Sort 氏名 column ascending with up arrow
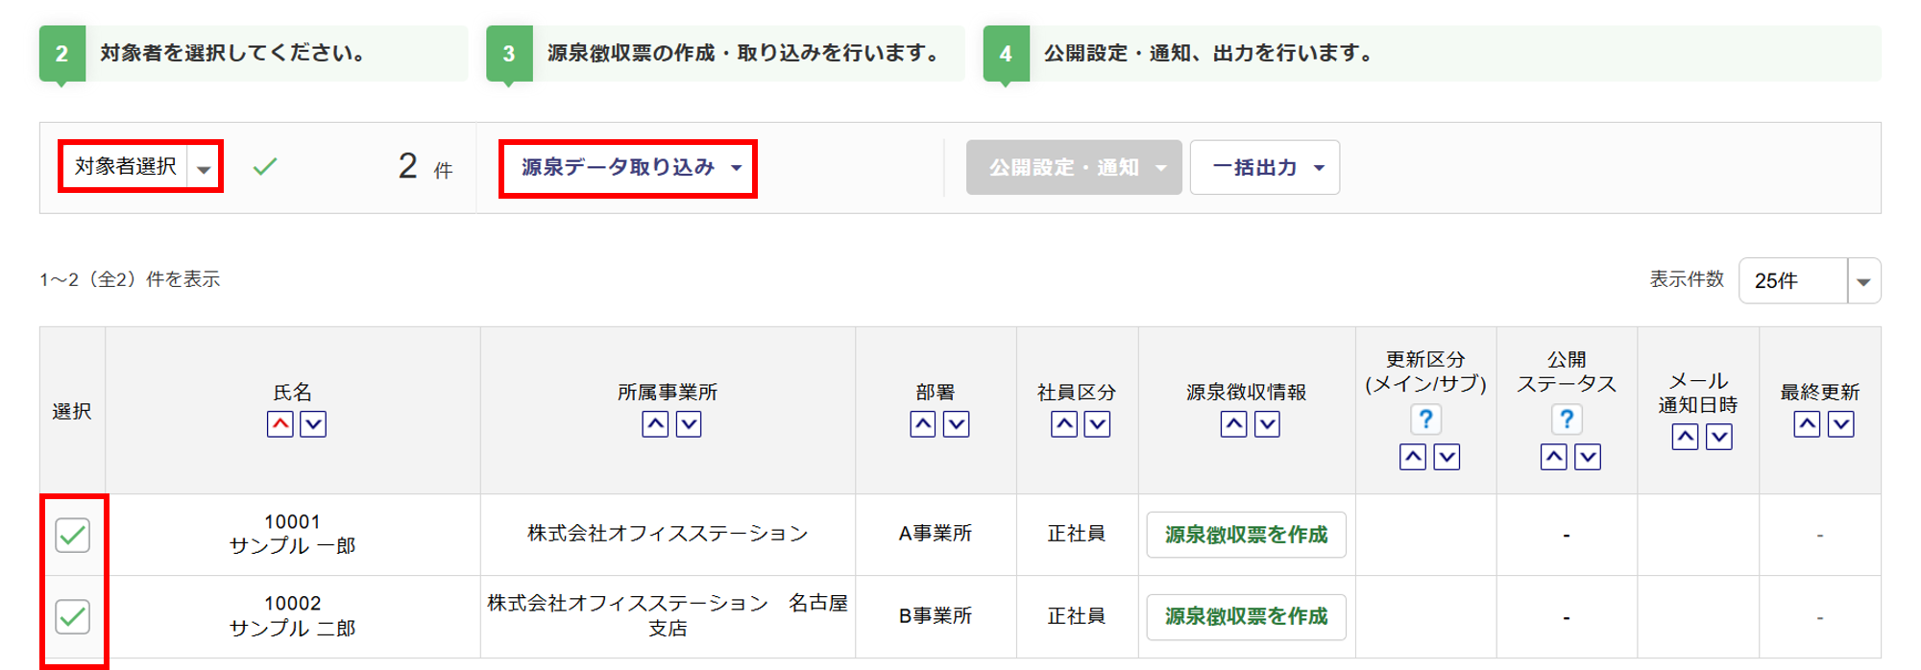The width and height of the screenshot is (1921, 670). click(x=280, y=424)
